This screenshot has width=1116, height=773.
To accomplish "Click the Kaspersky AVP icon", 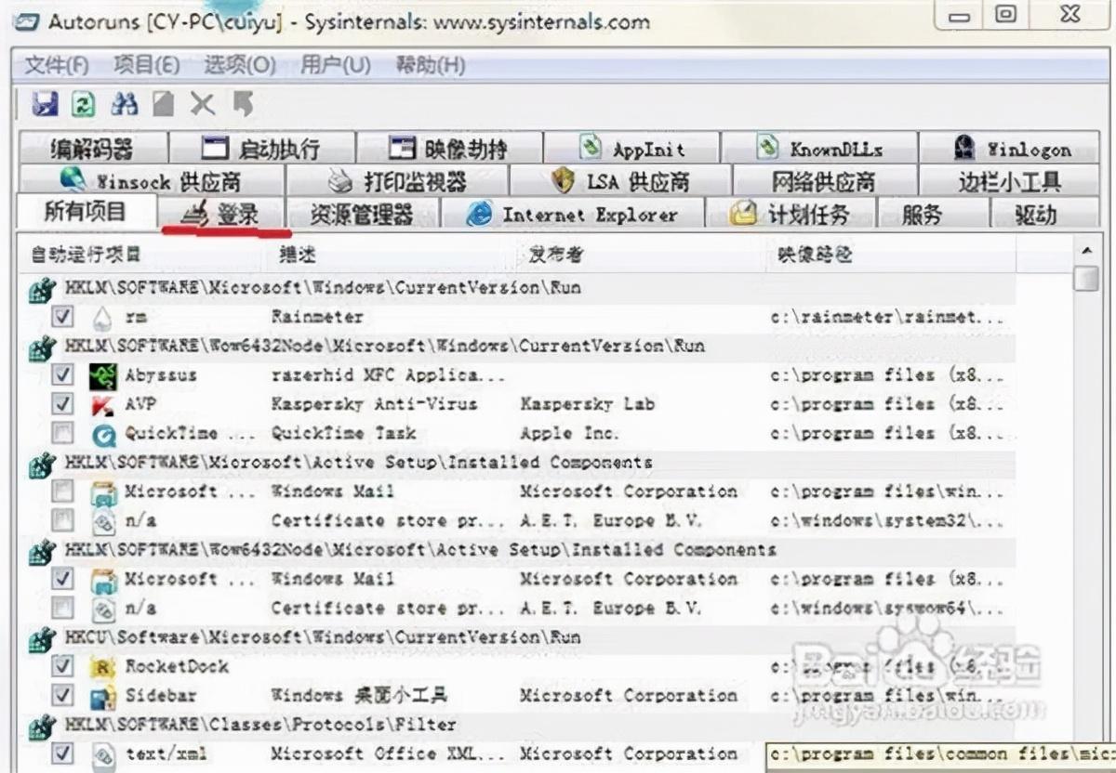I will point(102,405).
